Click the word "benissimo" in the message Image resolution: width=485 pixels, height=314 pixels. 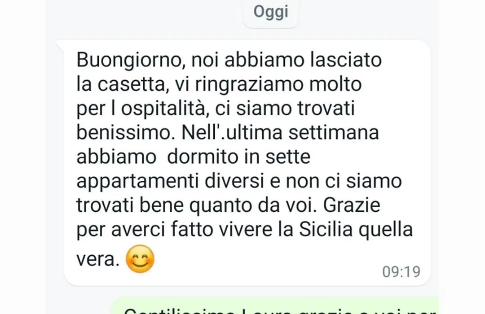tap(123, 132)
